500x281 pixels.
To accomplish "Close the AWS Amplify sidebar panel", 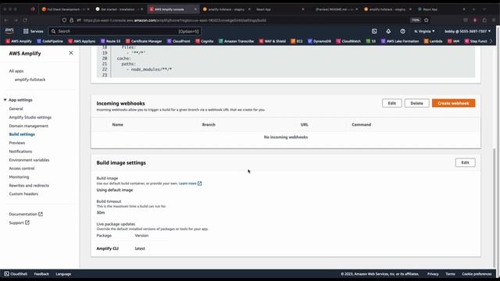I will click(x=71, y=53).
